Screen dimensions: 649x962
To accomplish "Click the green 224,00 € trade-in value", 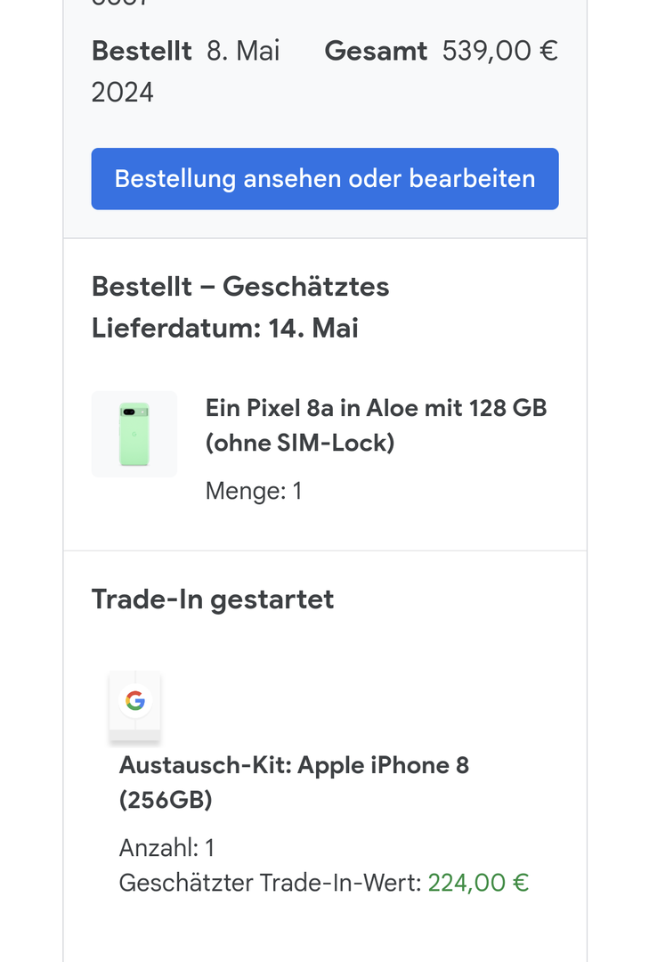I will 478,883.
